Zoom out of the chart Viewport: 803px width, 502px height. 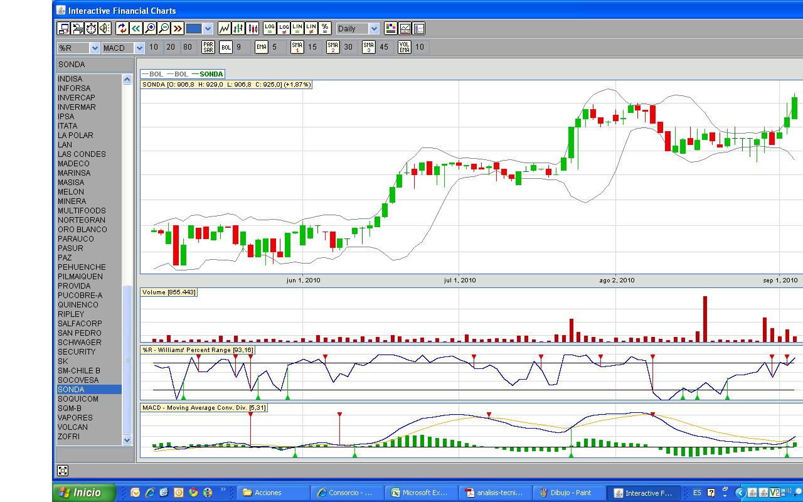coord(164,28)
